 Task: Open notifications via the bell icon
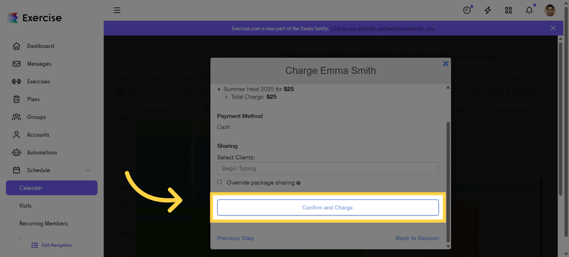click(529, 10)
